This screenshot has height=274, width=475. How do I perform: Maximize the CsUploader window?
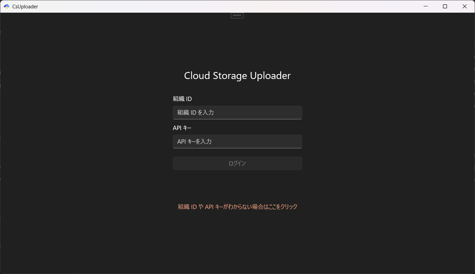pyautogui.click(x=445, y=6)
